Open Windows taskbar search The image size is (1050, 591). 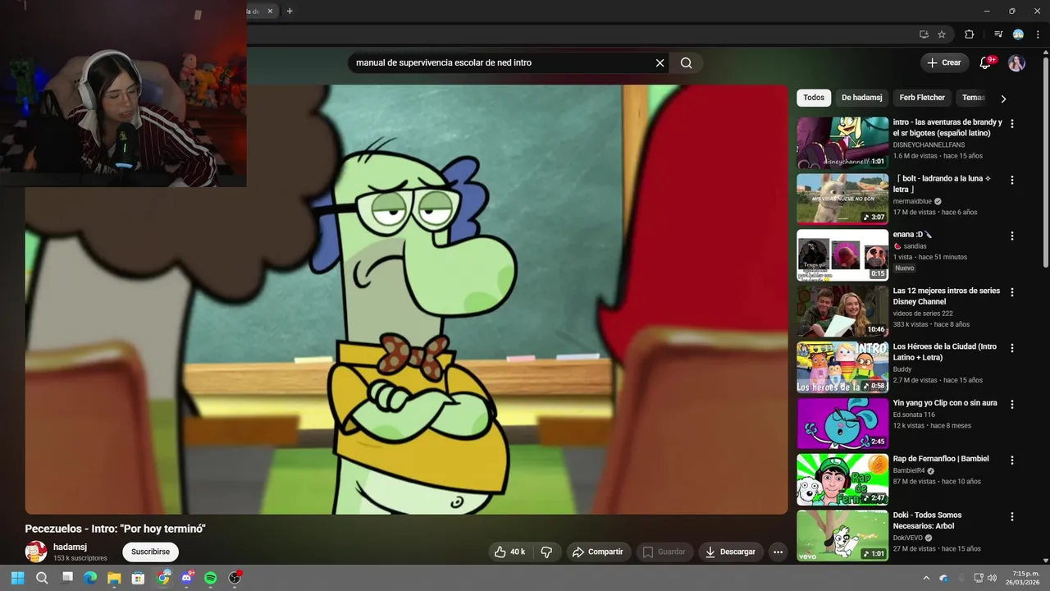[x=42, y=578]
